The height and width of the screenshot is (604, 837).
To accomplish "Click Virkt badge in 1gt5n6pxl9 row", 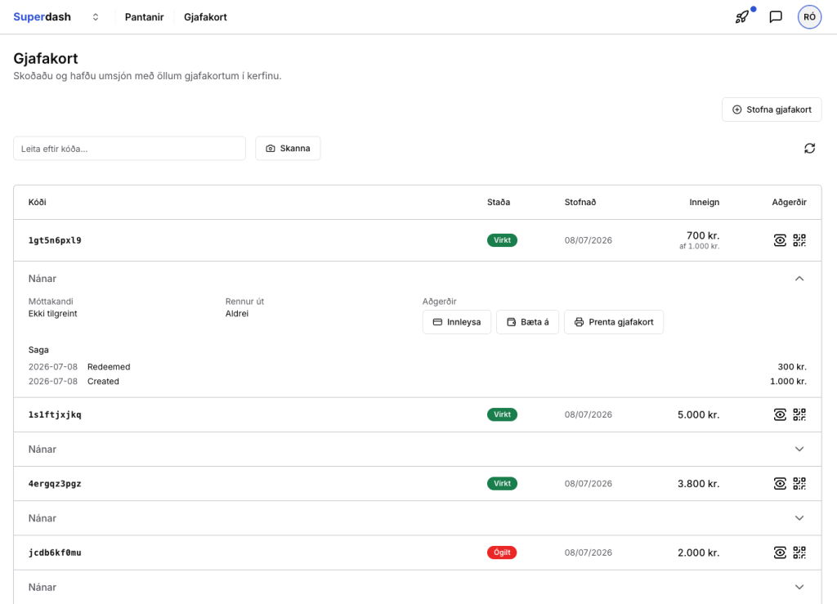I will point(502,240).
